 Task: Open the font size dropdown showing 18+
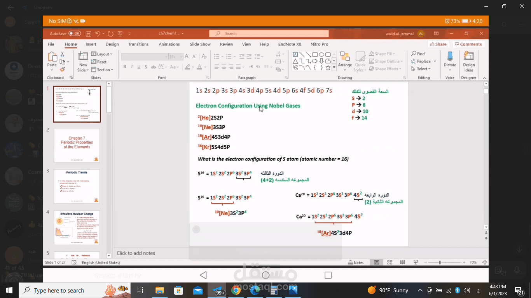pyautogui.click(x=176, y=57)
